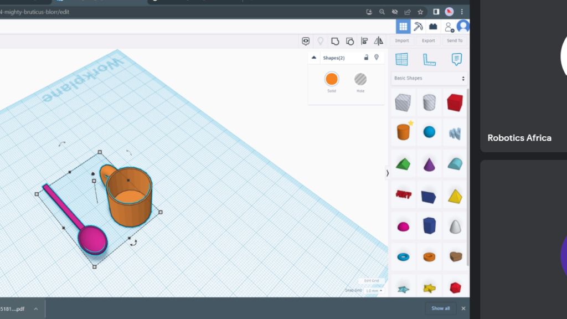Pick the teal Round Roof shape
Viewport: 567px width, 319px height.
pos(455,164)
